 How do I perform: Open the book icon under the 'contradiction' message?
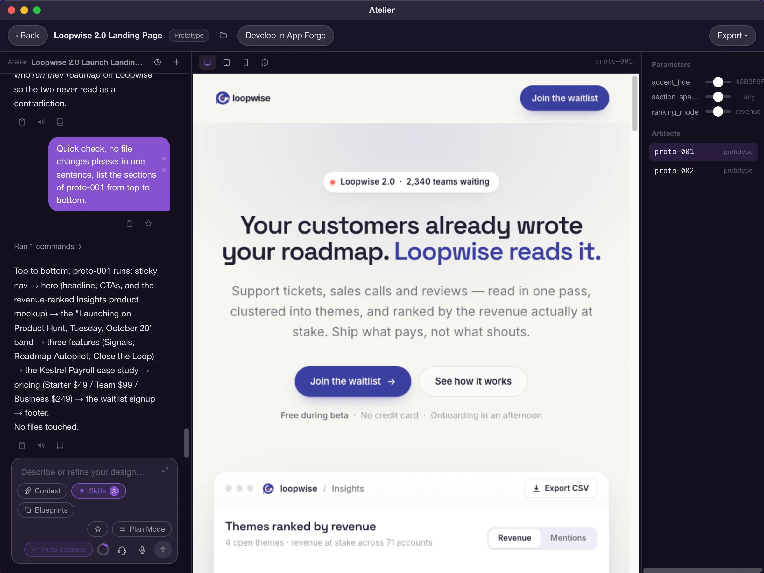coord(60,122)
